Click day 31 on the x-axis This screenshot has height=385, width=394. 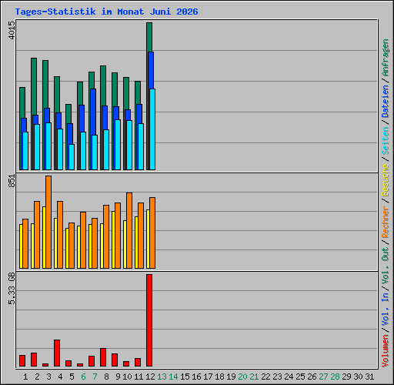pos(369,377)
